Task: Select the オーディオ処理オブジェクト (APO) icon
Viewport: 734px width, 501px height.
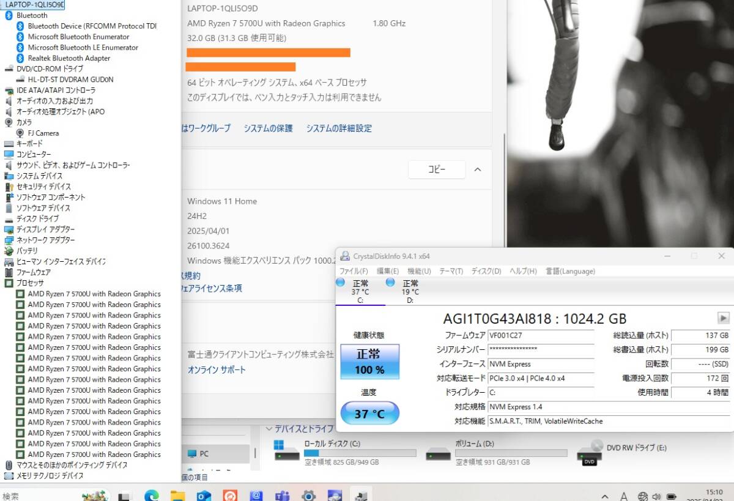Action: pyautogui.click(x=9, y=111)
